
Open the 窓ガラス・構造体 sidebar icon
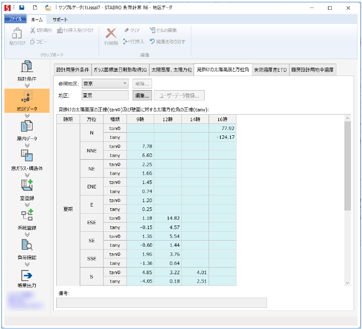click(27, 156)
